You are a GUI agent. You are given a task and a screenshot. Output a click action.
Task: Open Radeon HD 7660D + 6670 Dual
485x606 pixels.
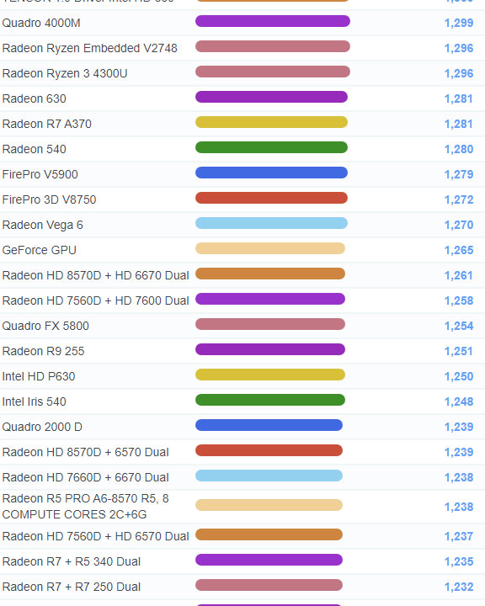tap(86, 478)
